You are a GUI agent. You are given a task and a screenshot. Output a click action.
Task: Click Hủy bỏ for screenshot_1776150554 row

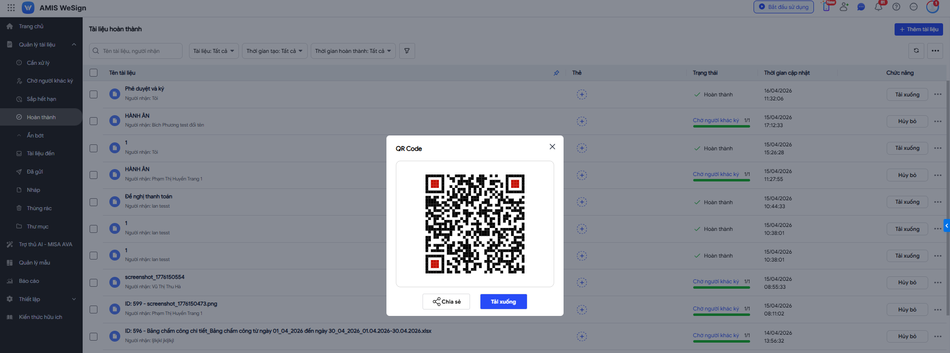point(907,283)
